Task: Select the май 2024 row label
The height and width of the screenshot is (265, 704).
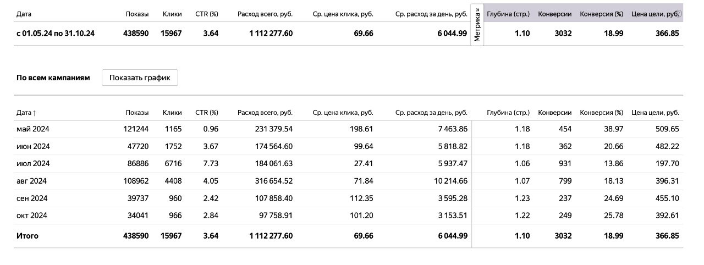Action: coord(32,129)
